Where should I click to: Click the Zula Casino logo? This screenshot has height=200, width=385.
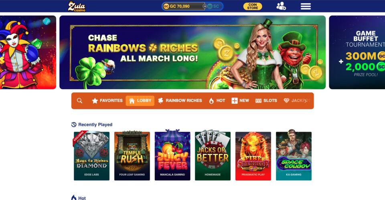tap(77, 6)
